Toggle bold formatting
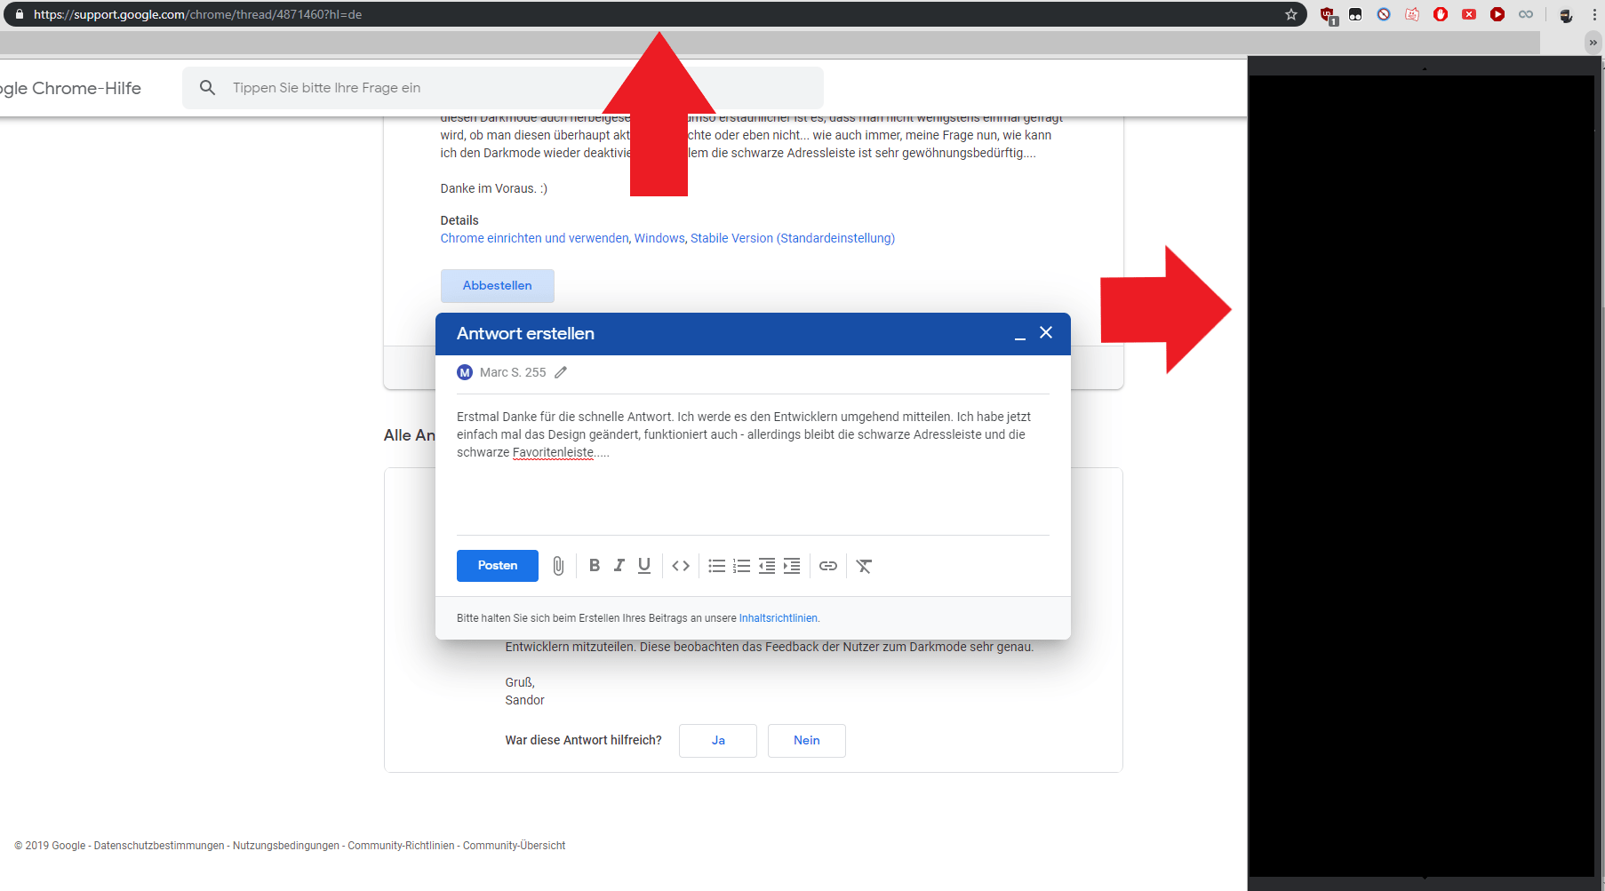Image resolution: width=1605 pixels, height=891 pixels. point(595,565)
